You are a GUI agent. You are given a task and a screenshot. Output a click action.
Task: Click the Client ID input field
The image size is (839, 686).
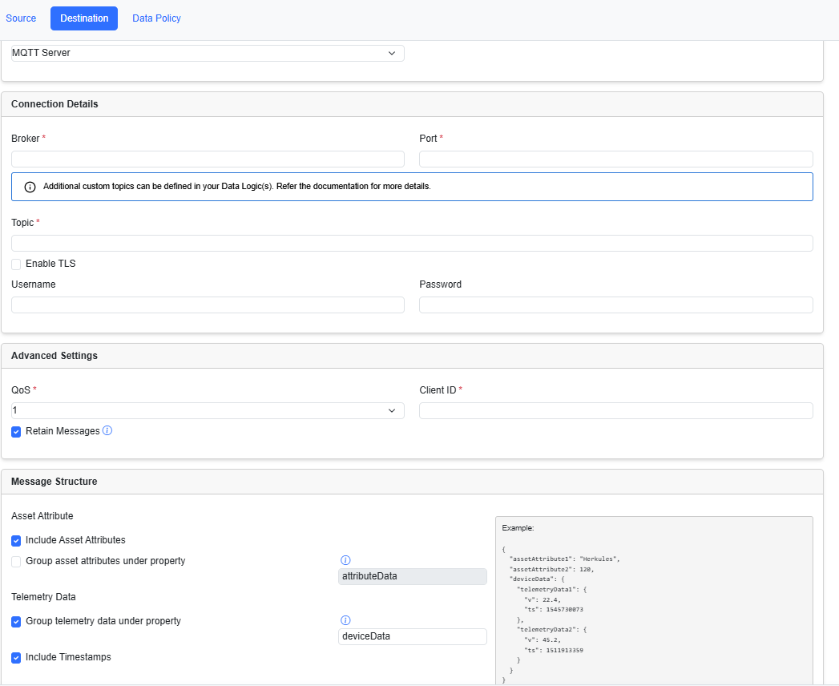click(x=616, y=410)
